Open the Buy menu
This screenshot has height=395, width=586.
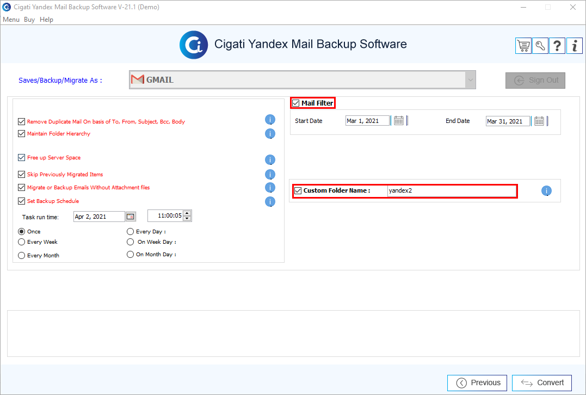[x=29, y=20]
